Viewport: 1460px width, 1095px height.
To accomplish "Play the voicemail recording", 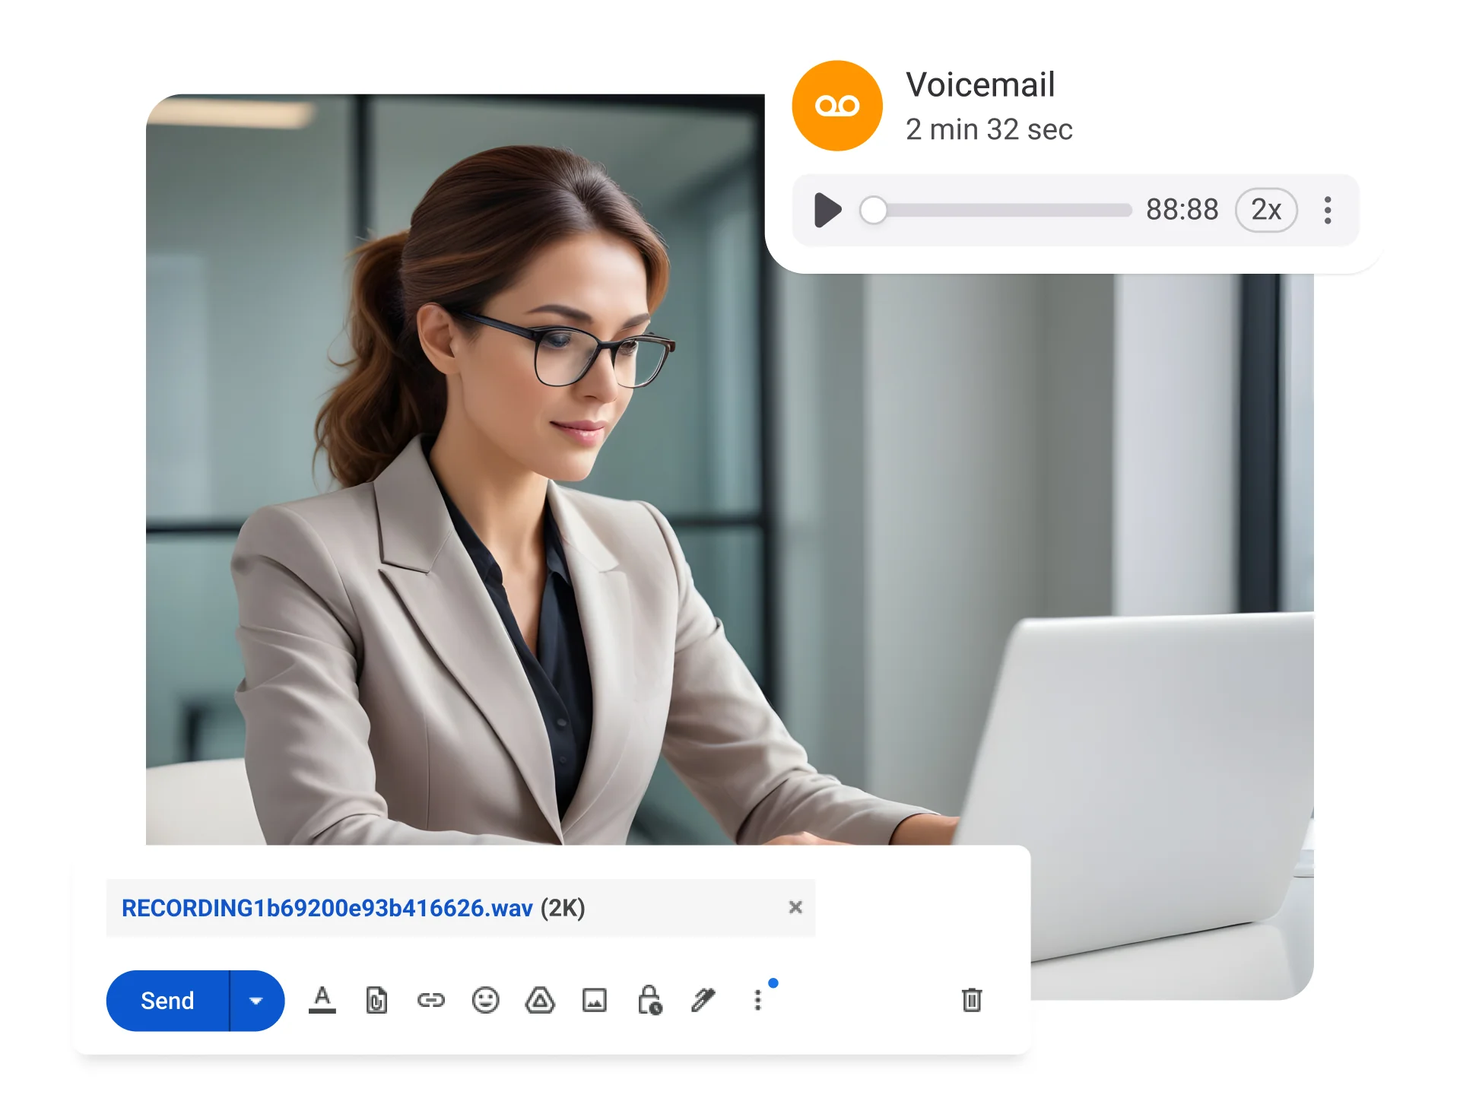I will point(827,210).
